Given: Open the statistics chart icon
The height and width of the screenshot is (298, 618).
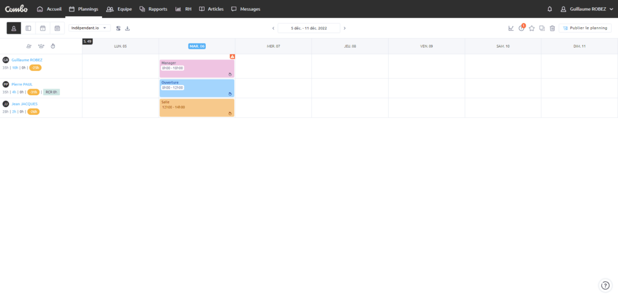Looking at the screenshot, I should coord(511,28).
